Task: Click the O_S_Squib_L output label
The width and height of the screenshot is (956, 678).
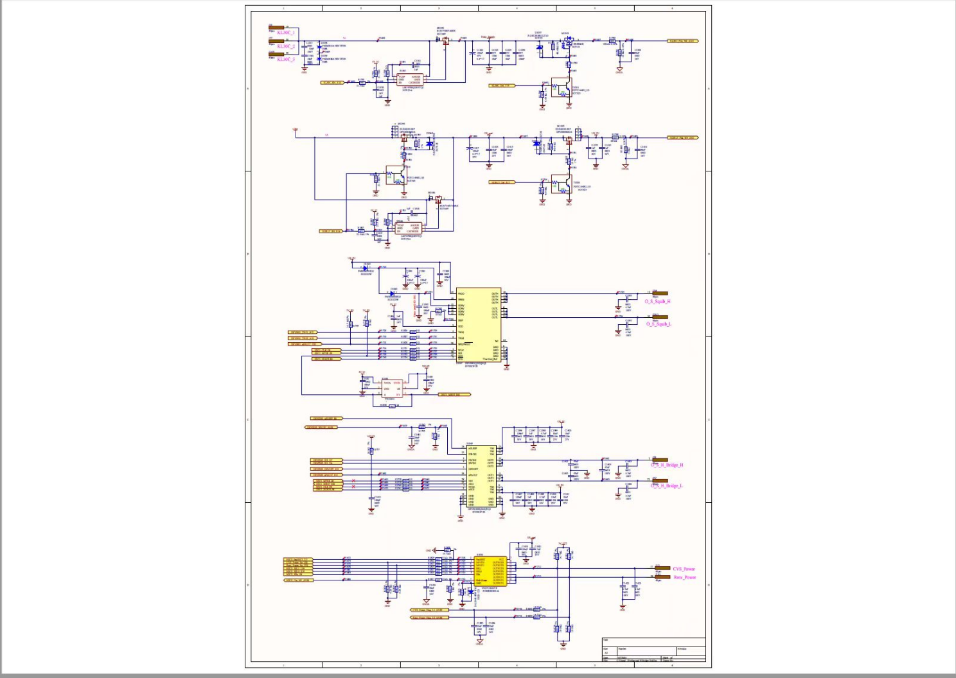Action: 658,324
